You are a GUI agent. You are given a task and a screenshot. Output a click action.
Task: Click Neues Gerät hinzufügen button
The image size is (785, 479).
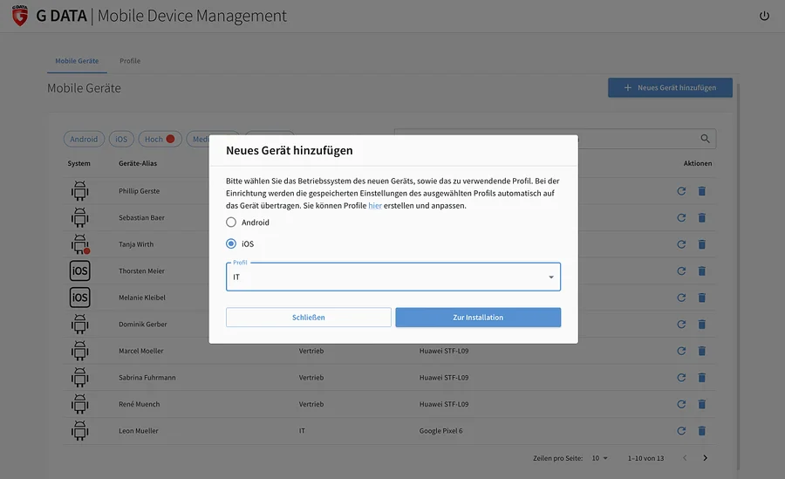click(x=670, y=87)
